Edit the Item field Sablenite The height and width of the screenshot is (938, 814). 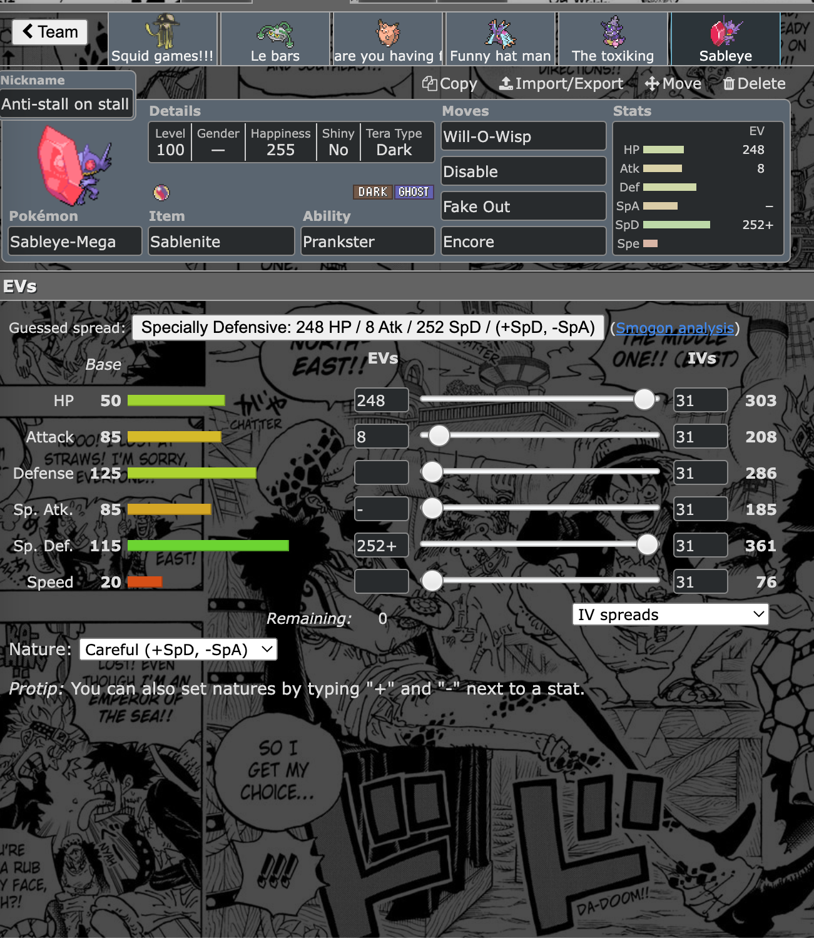tap(221, 242)
